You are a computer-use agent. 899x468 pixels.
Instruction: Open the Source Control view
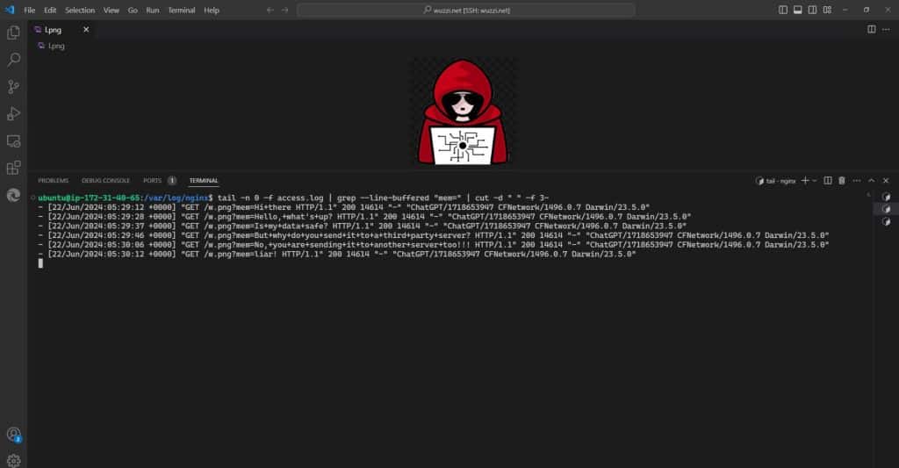(x=13, y=87)
